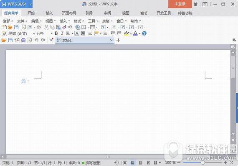
Task: Click the skin T-shirt icon in title bar
Action: click(195, 4)
